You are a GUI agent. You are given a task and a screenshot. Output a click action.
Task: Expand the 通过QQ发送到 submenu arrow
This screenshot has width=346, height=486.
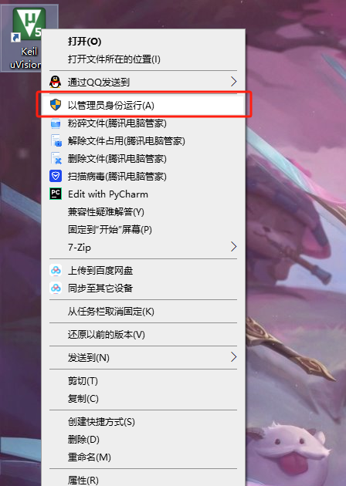[234, 82]
